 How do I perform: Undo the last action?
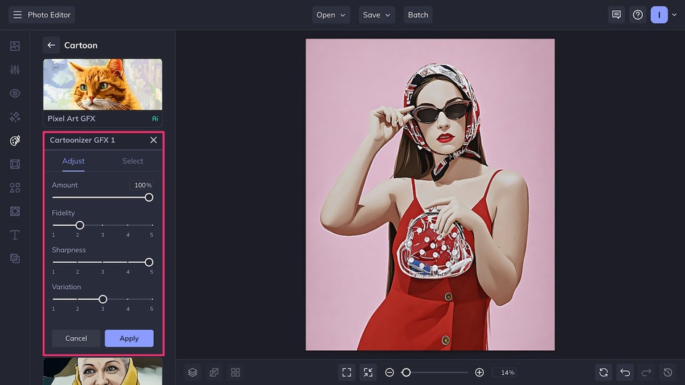tap(625, 373)
